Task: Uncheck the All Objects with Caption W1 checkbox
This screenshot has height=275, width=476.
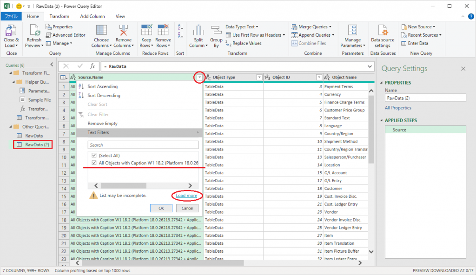Action: point(94,163)
